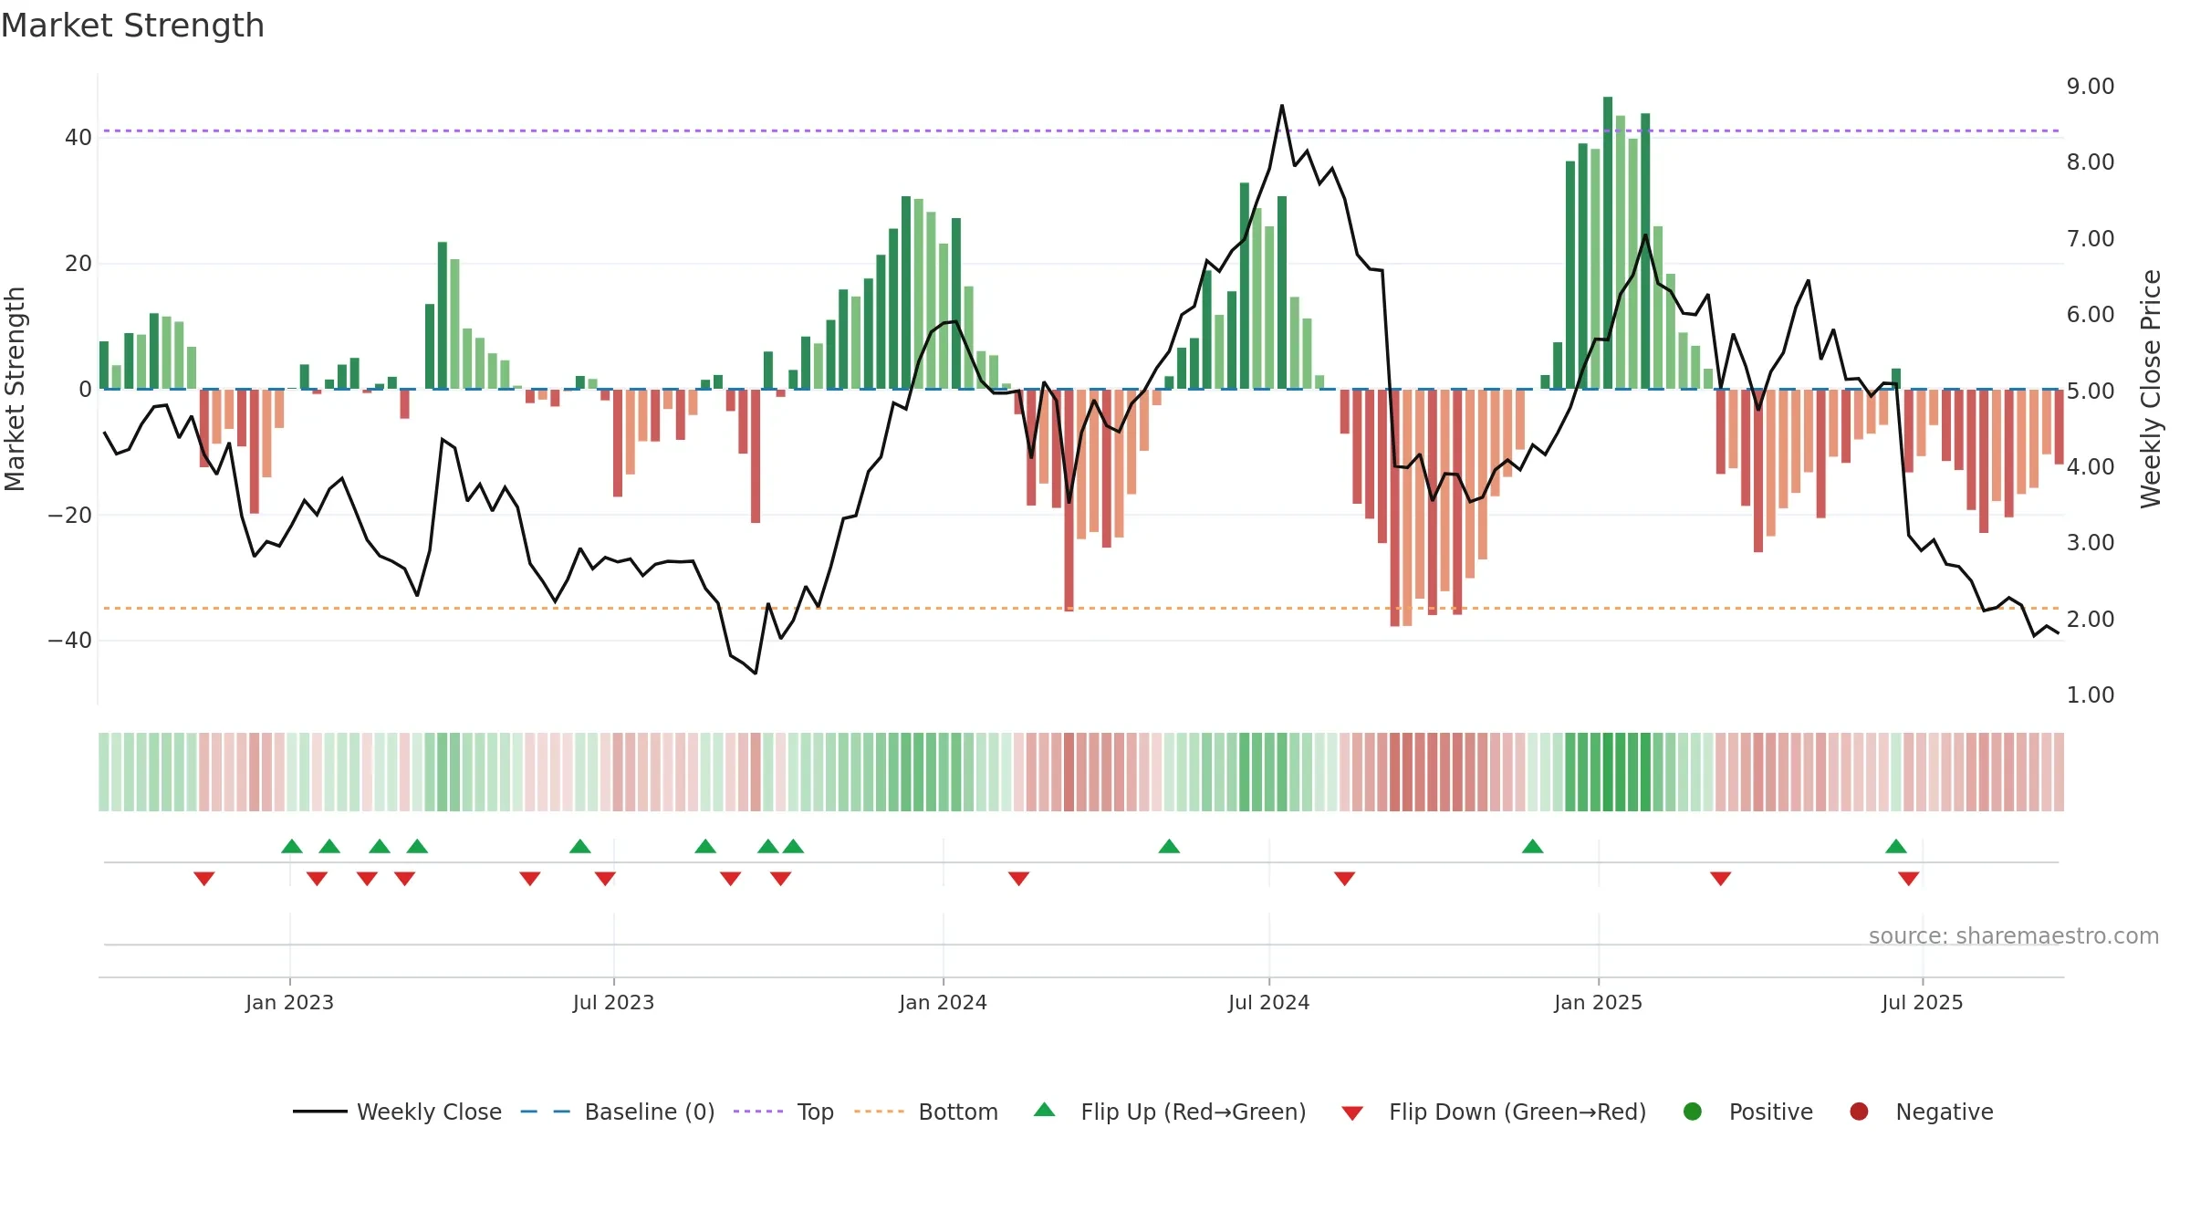
Task: Click the flip-down triangle just after Jan 2024
Action: pyautogui.click(x=1018, y=879)
